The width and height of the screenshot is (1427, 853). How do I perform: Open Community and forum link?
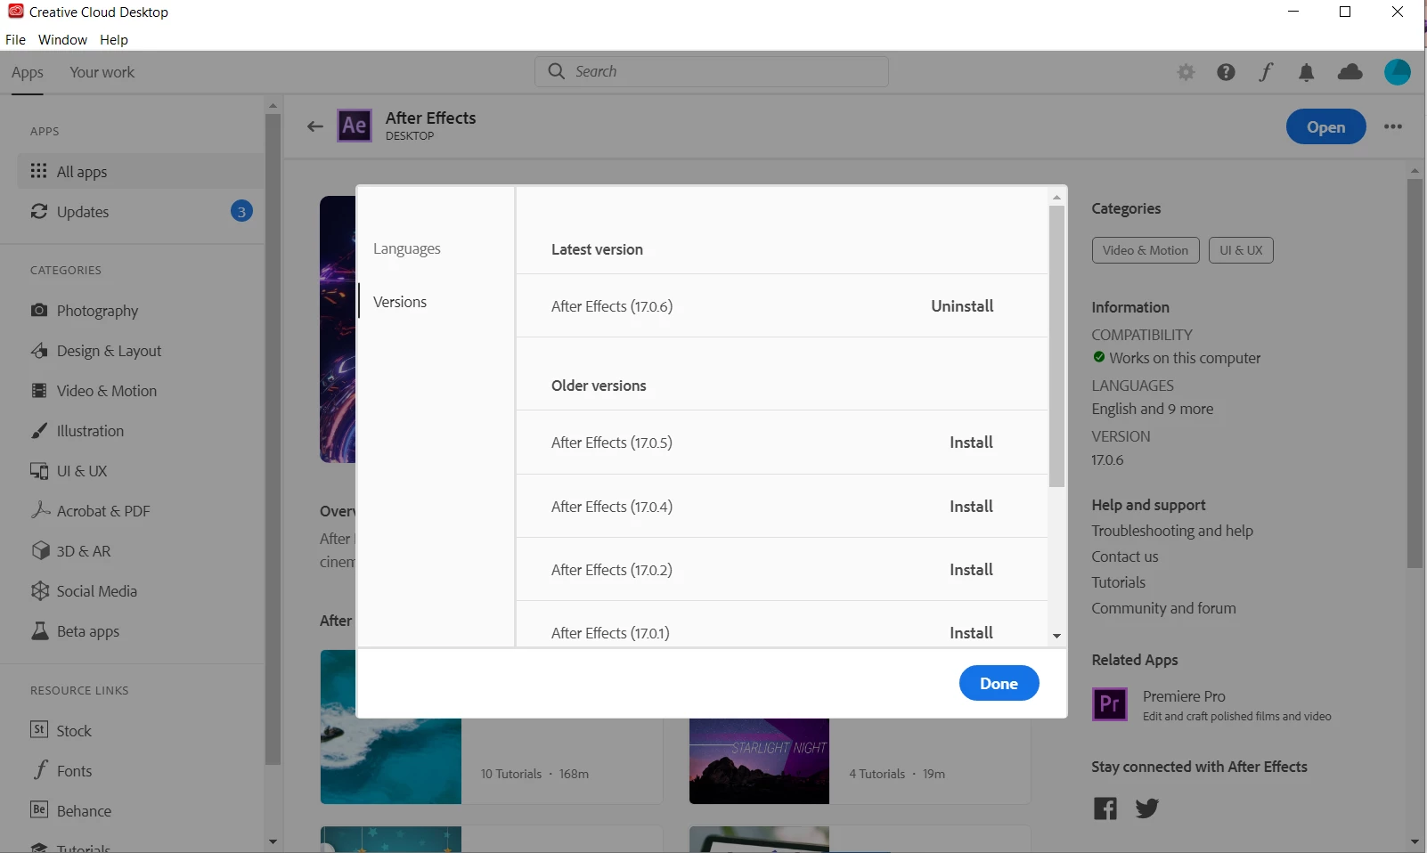pyautogui.click(x=1163, y=608)
